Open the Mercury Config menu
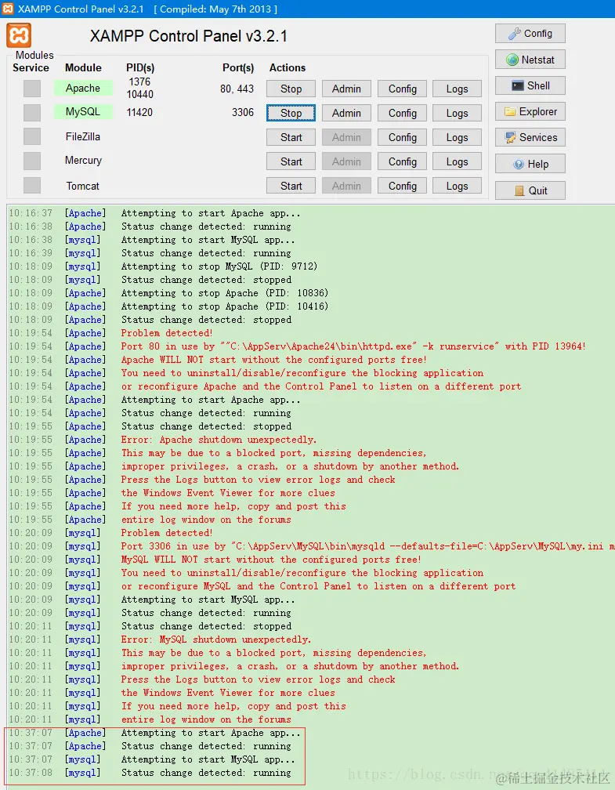 [403, 161]
